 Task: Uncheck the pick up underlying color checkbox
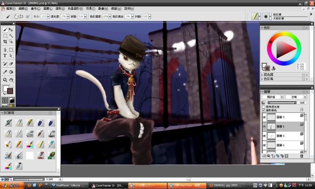tap(263, 110)
